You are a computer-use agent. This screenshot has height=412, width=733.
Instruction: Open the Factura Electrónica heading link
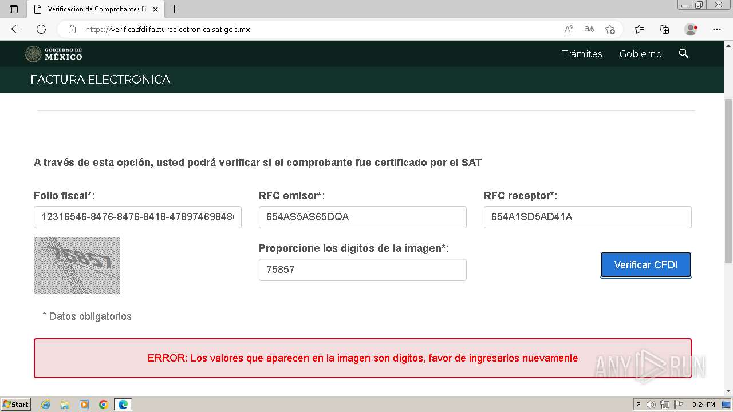100,80
